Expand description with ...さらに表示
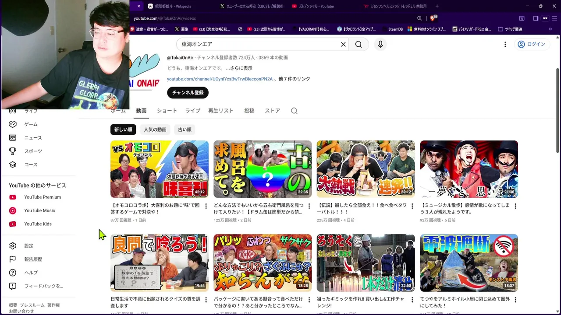The height and width of the screenshot is (315, 561). point(239,68)
